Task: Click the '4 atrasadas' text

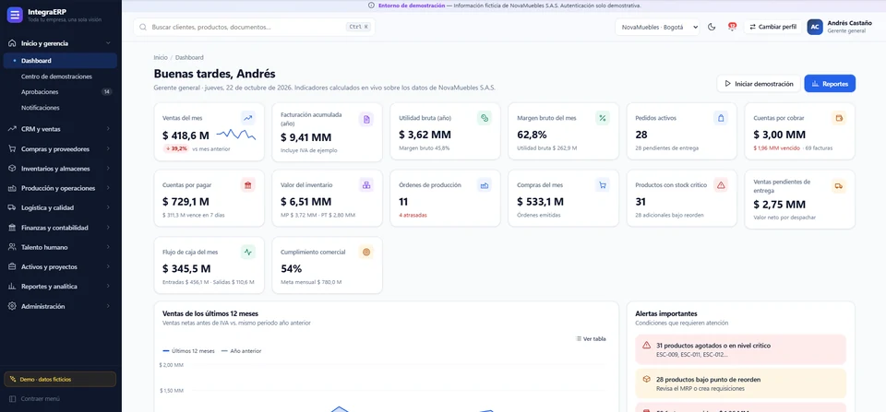Action: pyautogui.click(x=413, y=215)
